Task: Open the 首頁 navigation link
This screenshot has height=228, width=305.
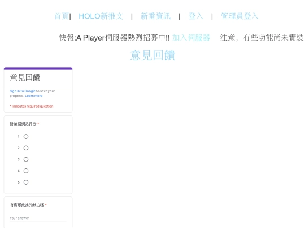Action: click(x=61, y=16)
